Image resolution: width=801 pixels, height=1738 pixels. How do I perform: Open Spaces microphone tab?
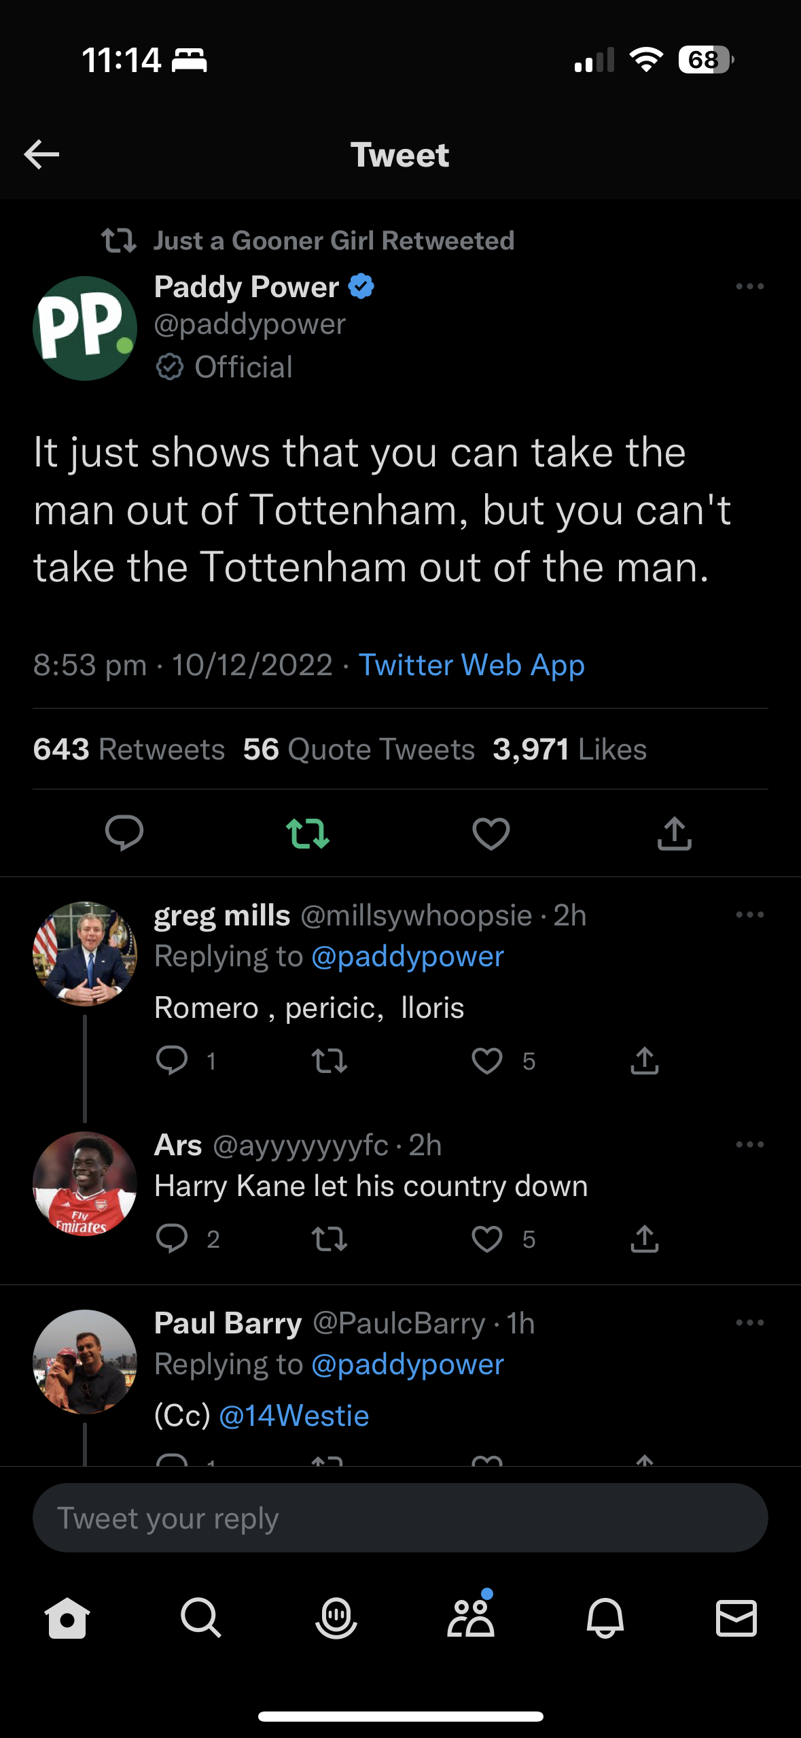coord(336,1618)
